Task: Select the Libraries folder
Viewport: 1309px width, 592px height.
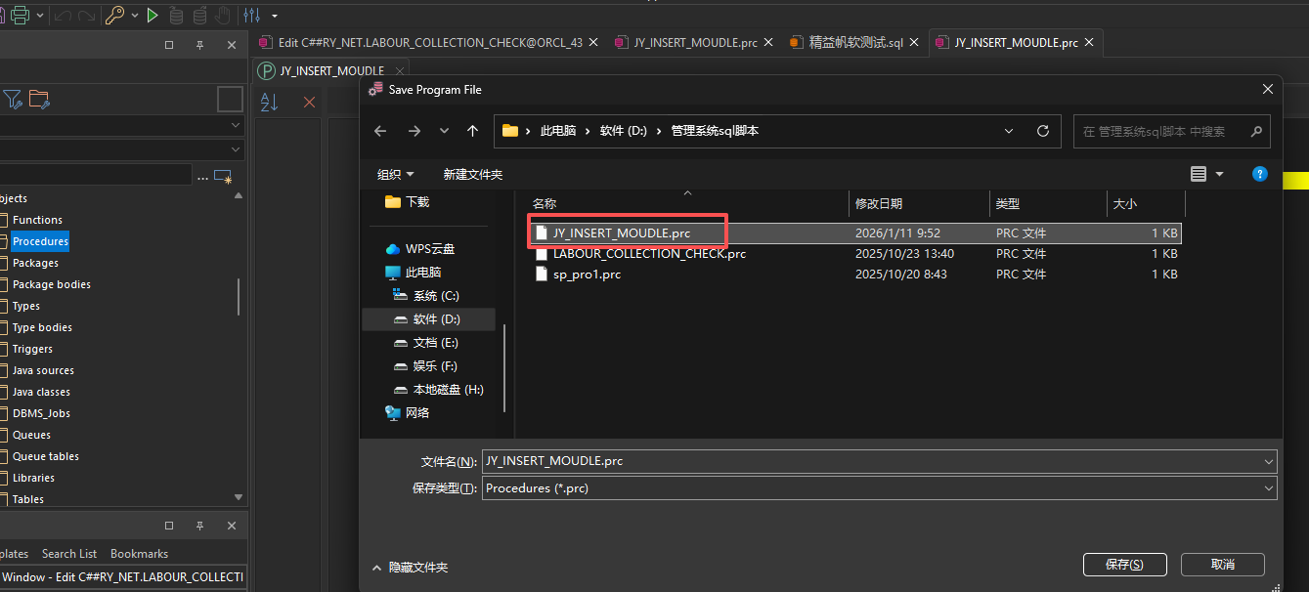Action: [x=33, y=478]
